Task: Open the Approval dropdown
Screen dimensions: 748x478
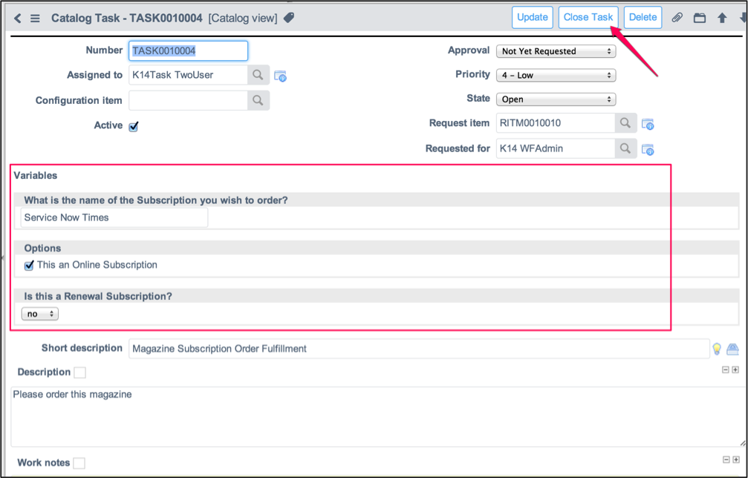Action: 556,50
